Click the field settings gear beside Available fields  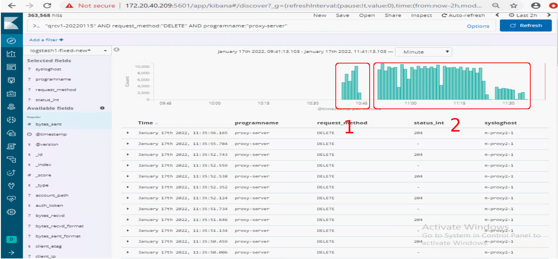[x=102, y=108]
